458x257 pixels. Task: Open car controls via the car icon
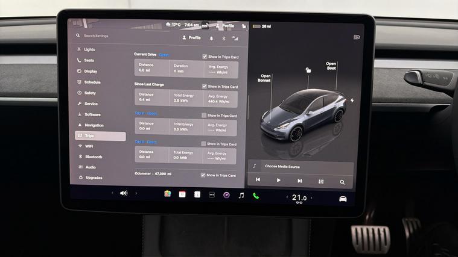coord(343,199)
